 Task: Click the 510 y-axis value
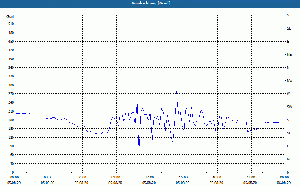(11, 24)
